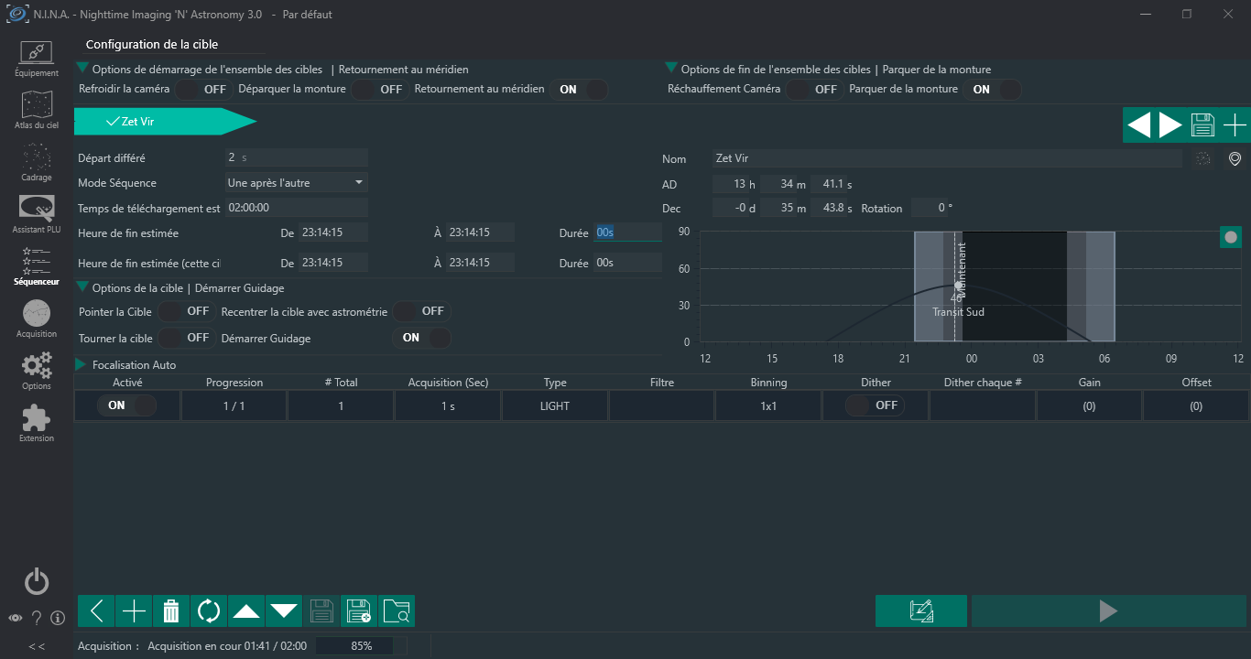Toggle Refroidir la caméra switch
This screenshot has height=659, width=1251.
(x=202, y=90)
